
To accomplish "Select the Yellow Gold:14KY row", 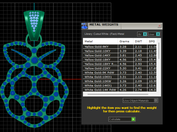I will click(x=120, y=55).
